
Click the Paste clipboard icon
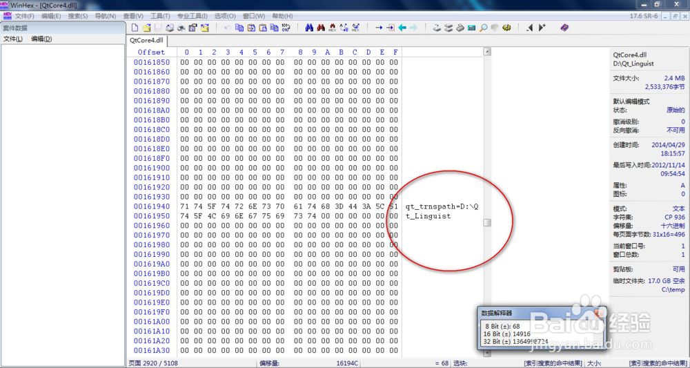click(263, 28)
